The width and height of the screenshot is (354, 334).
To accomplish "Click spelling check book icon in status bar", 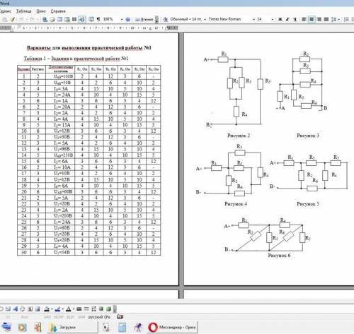I will pyautogui.click(x=120, y=317).
